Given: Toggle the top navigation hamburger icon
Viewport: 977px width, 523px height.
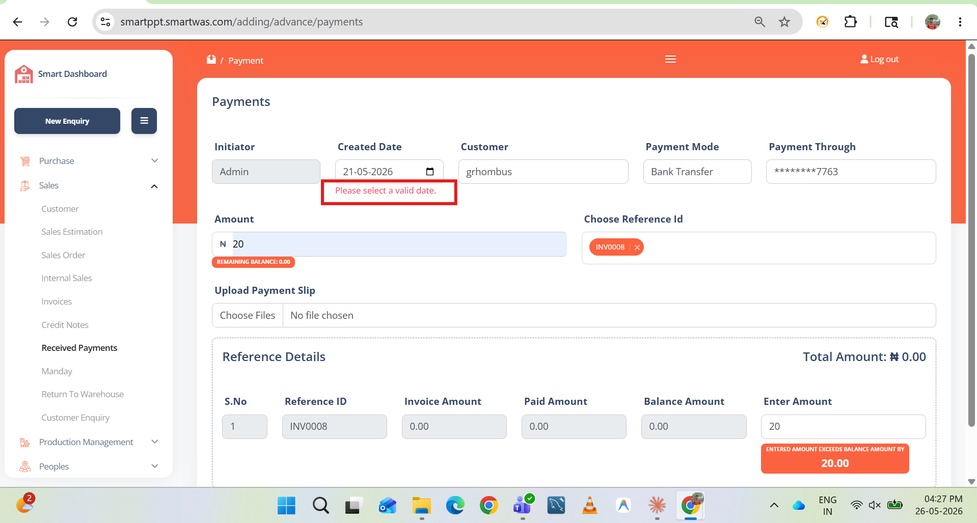Looking at the screenshot, I should point(670,60).
